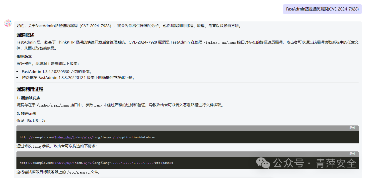
Task: Click the sentence 这将尝试读取目标服务器上的 /etc/passwd 文件
Action: click(x=59, y=172)
